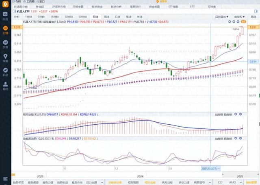Viewport: 260px width, 185px height.
Task: Open the 布局 layout menu
Action: (x=17, y=2)
